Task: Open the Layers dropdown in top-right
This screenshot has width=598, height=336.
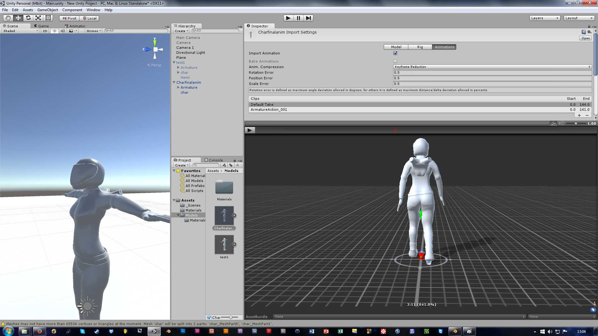Action: pyautogui.click(x=544, y=18)
